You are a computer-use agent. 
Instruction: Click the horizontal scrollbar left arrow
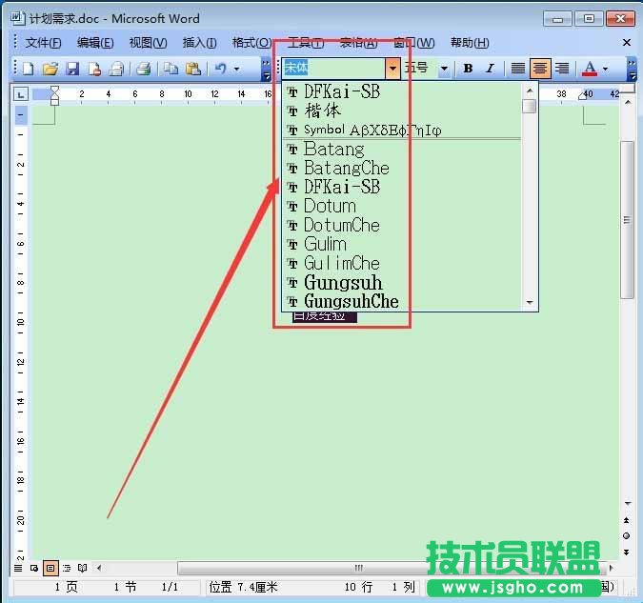99,568
